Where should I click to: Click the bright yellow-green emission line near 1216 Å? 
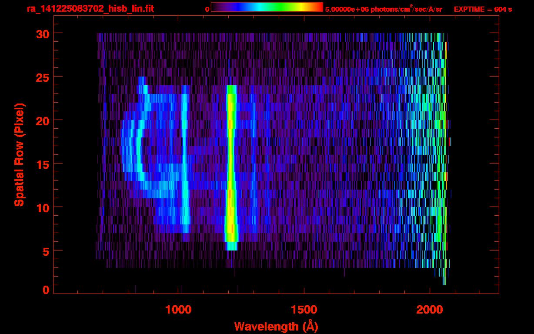(x=231, y=168)
